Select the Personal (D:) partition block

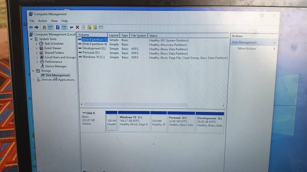click(x=181, y=123)
